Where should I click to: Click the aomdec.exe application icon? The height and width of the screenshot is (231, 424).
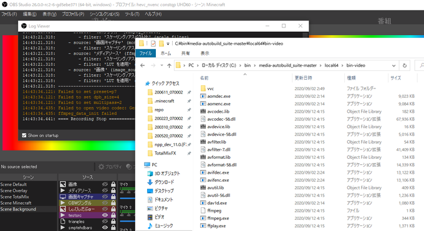(203, 96)
